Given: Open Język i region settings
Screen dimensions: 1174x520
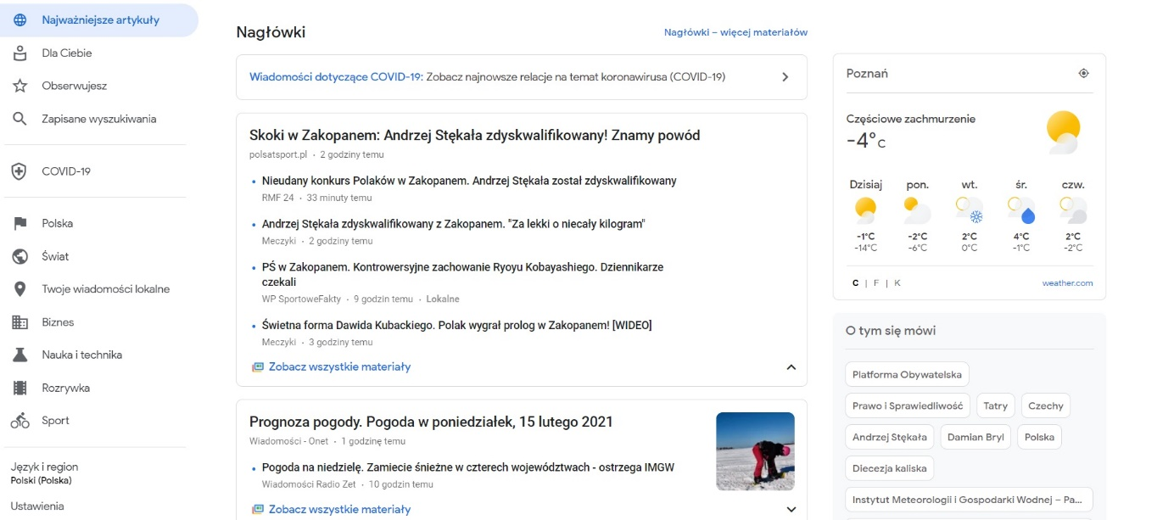Looking at the screenshot, I should coord(44,472).
